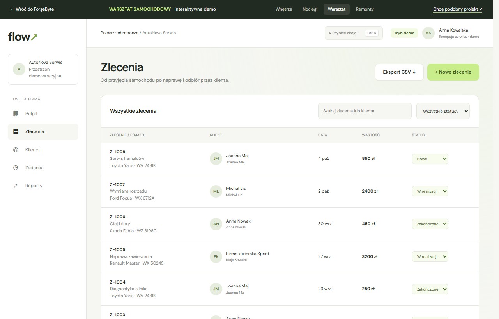Screen dimensions: 499x319
Task: Open Klienci in the sidebar
Action: (x=43, y=150)
